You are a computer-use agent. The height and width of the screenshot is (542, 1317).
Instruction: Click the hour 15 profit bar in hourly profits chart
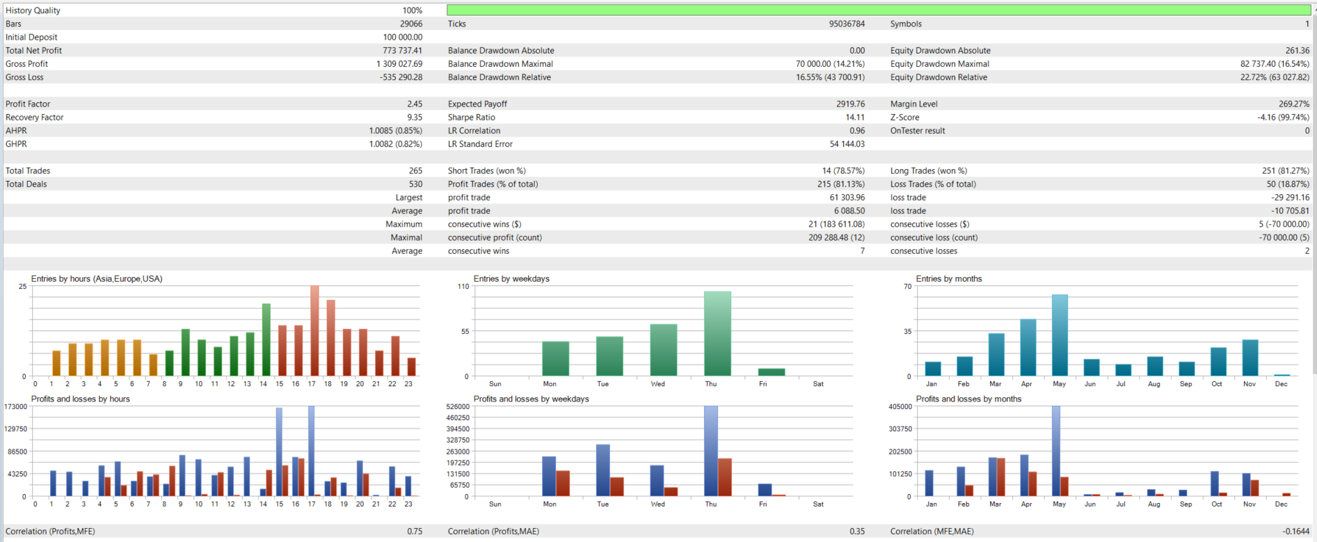[279, 452]
